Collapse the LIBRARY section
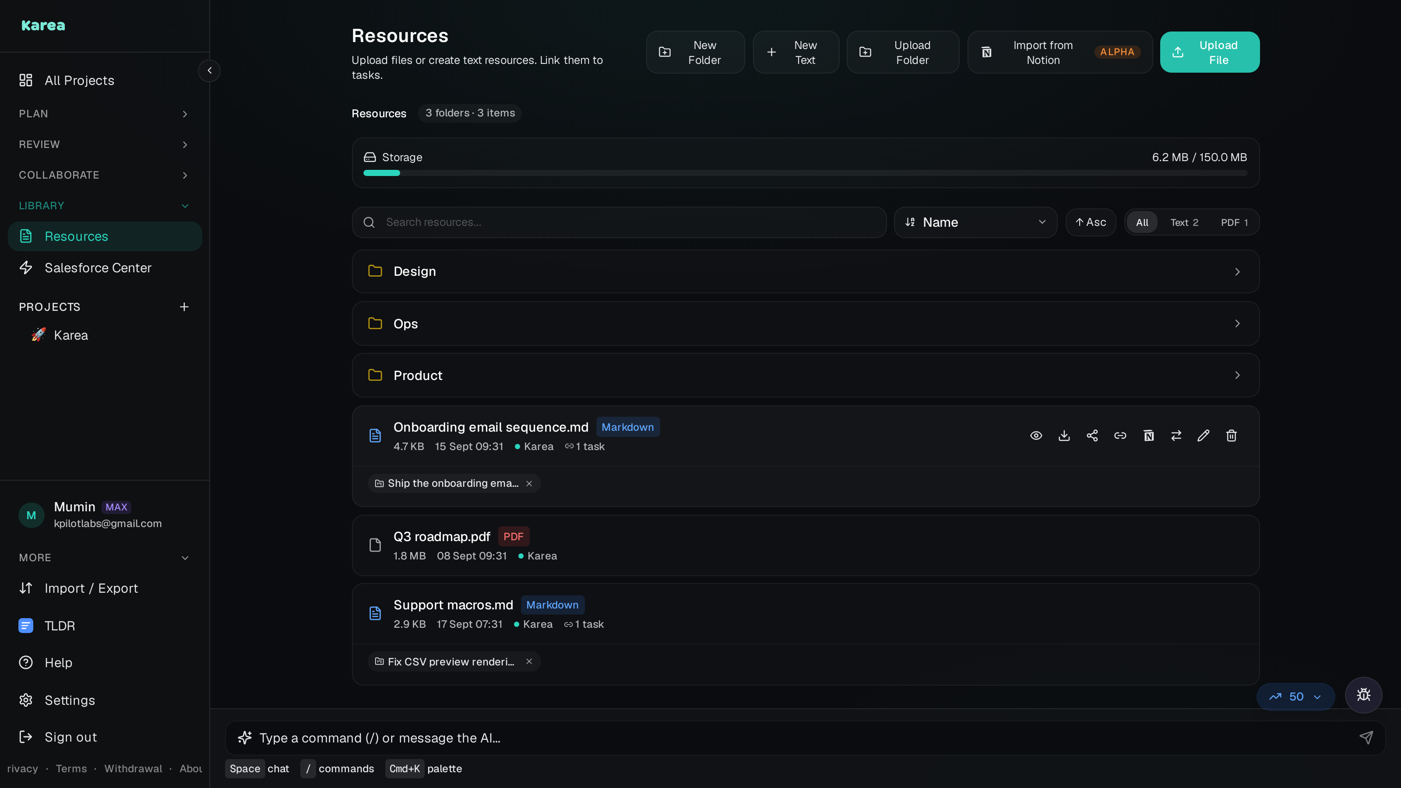 tap(105, 206)
